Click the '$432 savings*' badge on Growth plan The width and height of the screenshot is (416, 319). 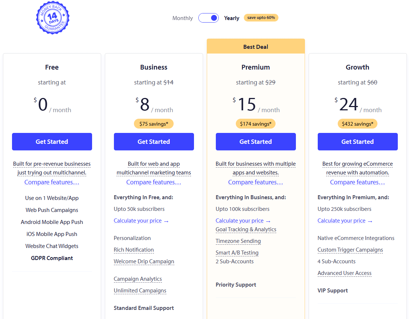(x=357, y=123)
